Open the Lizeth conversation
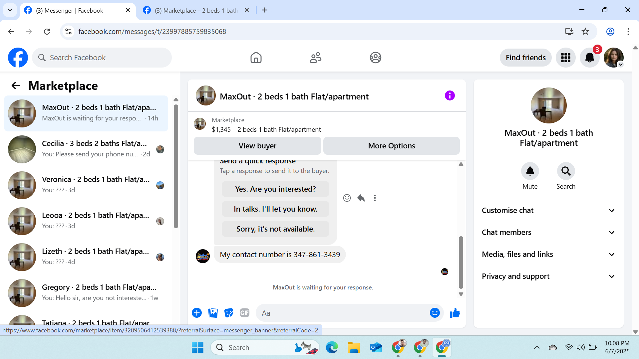 point(86,257)
